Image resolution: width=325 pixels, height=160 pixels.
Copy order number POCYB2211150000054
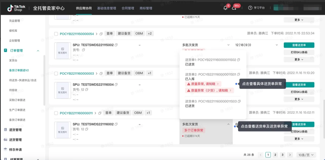pyautogui.click(x=101, y=34)
